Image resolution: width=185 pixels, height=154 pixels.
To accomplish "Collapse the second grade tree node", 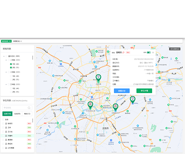I will coord(6,72).
